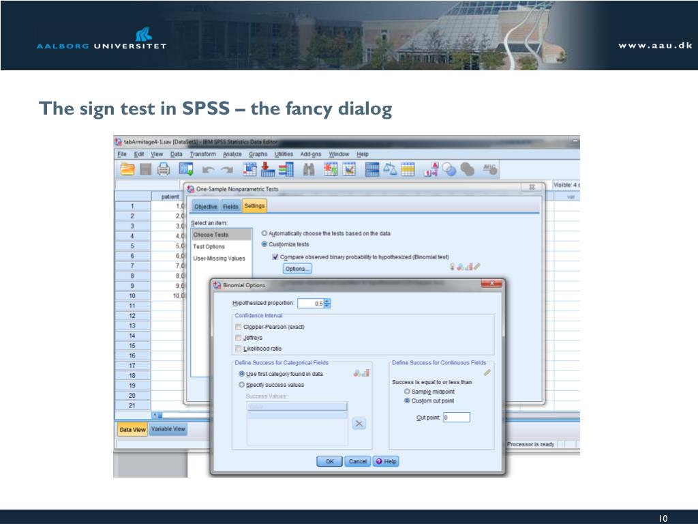
Task: Adjust Hypothesized proportion spinner arrows
Action: pos(327,304)
